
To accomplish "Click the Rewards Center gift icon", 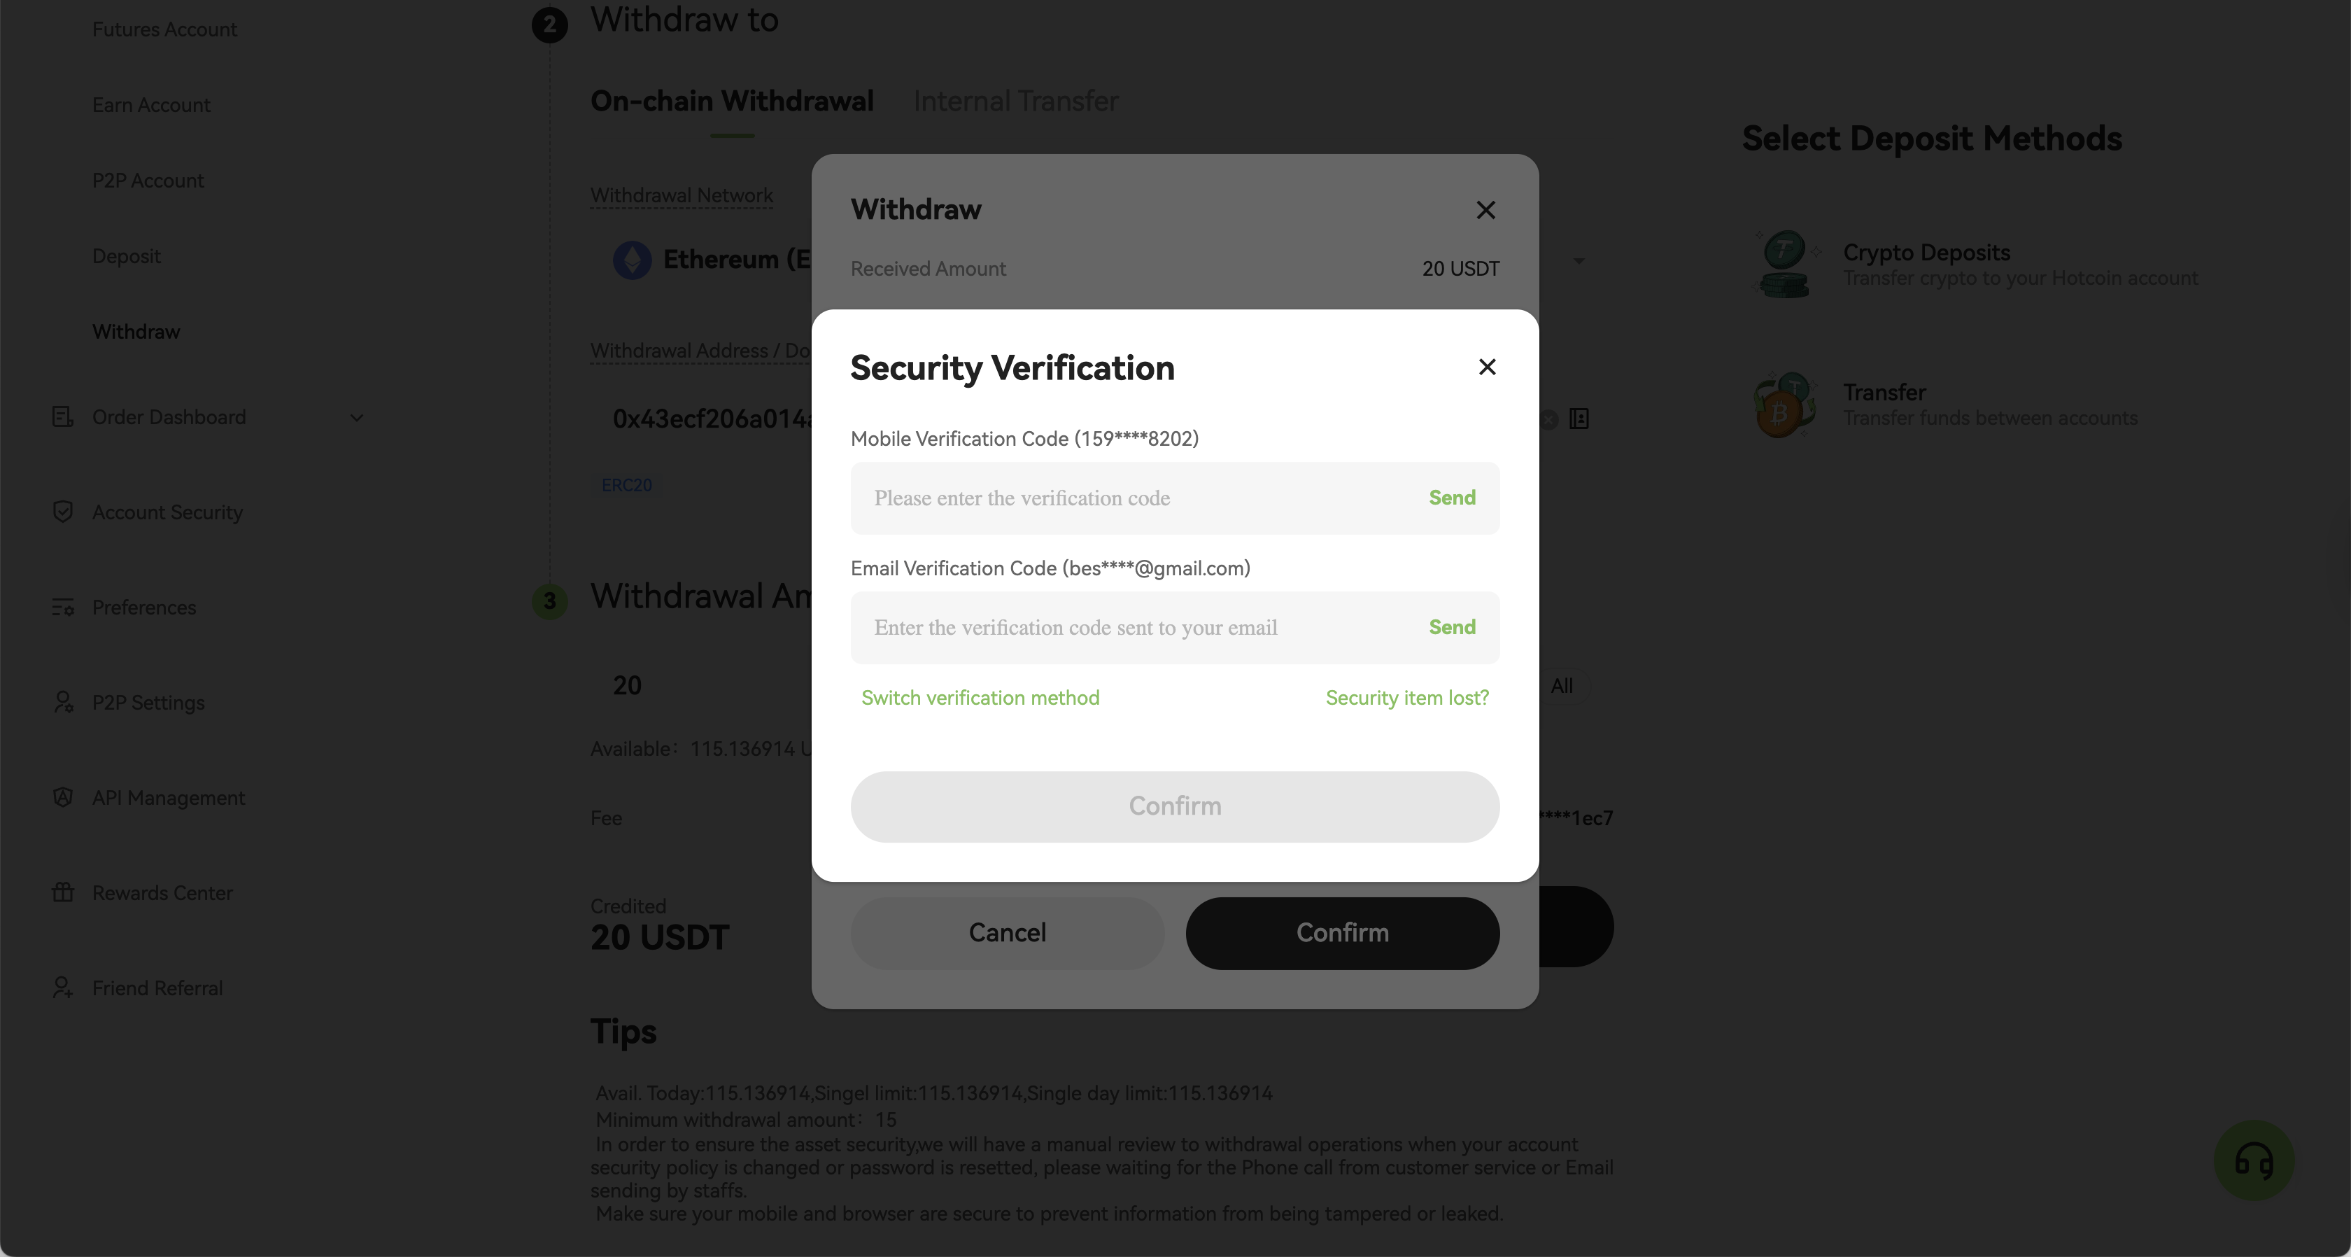I will tap(62, 893).
